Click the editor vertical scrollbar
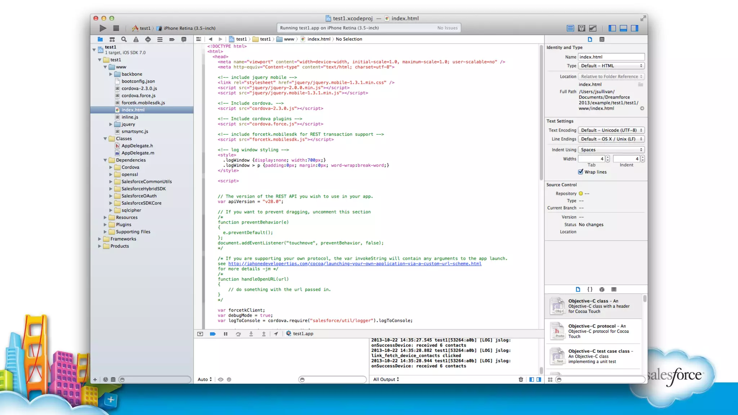The height and width of the screenshot is (415, 738). 541,113
